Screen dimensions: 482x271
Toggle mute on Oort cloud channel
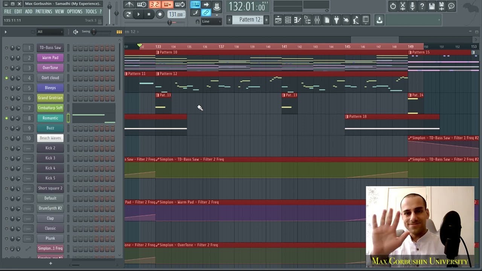6,78
